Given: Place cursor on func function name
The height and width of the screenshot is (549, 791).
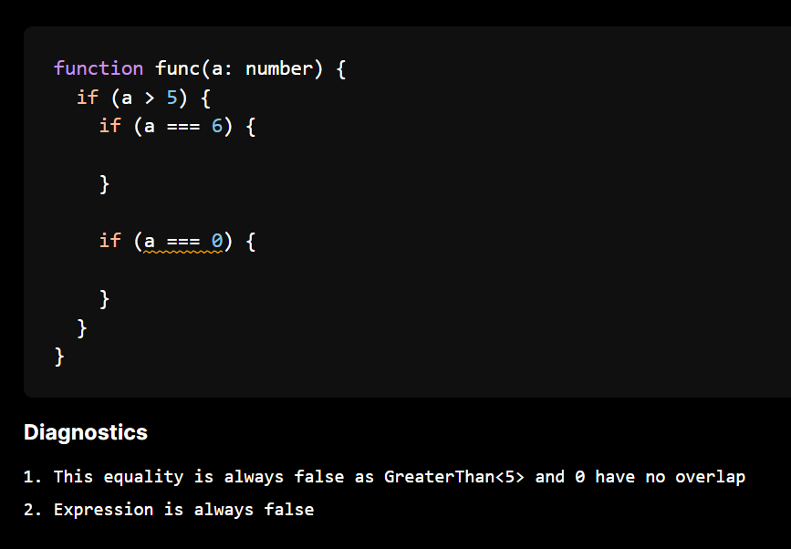Looking at the screenshot, I should click(177, 68).
